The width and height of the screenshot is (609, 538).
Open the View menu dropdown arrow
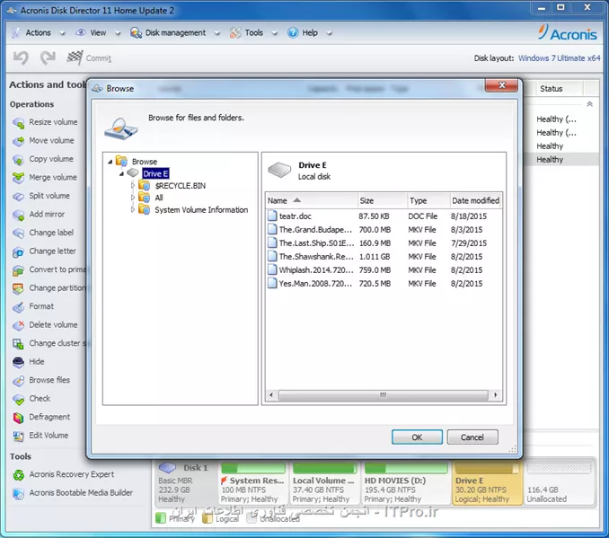(118, 33)
